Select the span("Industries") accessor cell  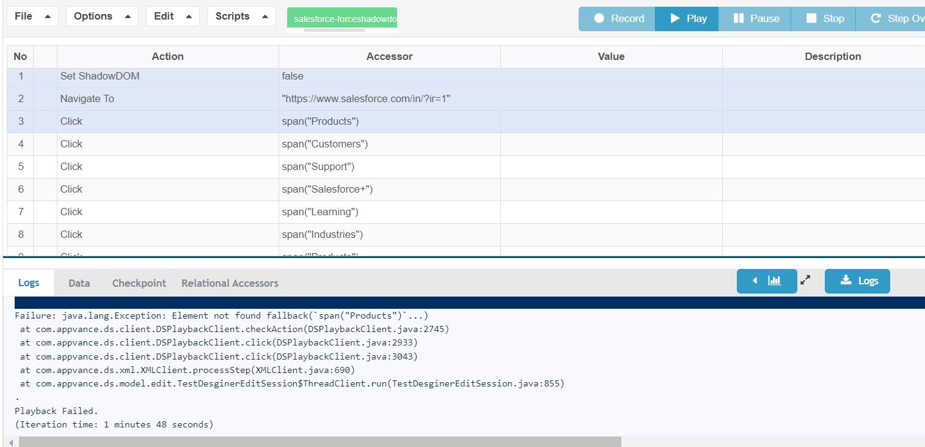coord(390,235)
